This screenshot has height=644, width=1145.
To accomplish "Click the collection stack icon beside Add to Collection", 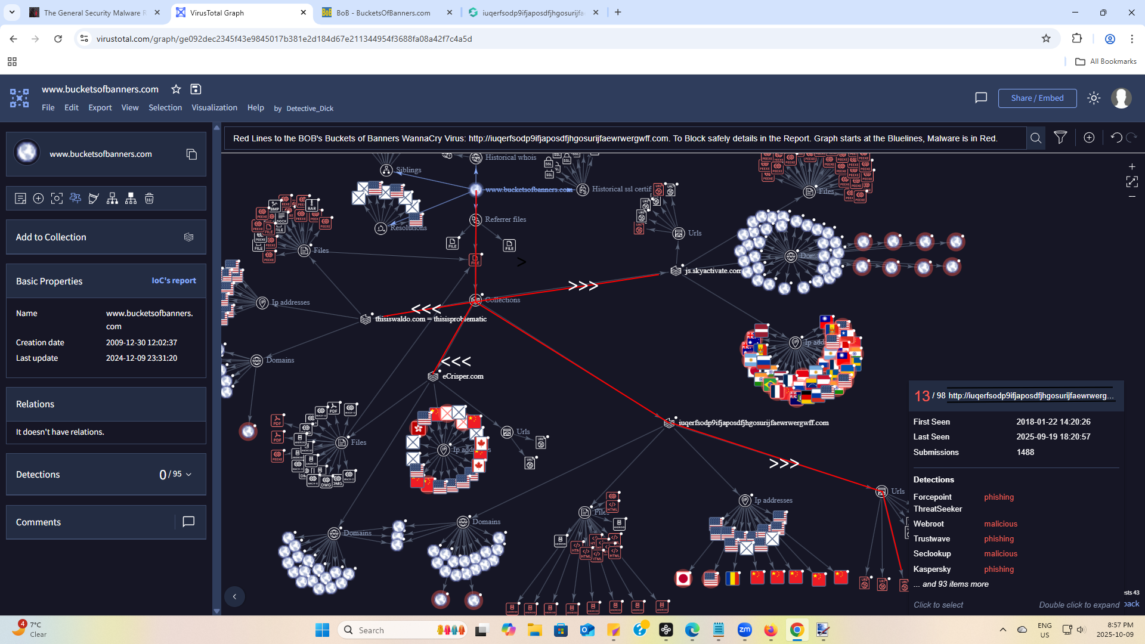I will coord(188,237).
